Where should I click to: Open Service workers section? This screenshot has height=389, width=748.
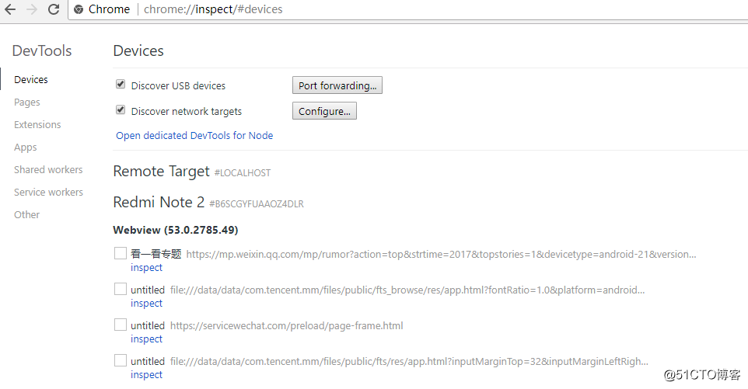coord(49,193)
